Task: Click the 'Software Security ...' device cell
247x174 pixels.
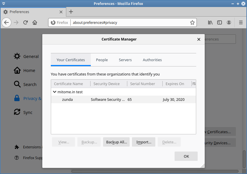Action: [108, 99]
